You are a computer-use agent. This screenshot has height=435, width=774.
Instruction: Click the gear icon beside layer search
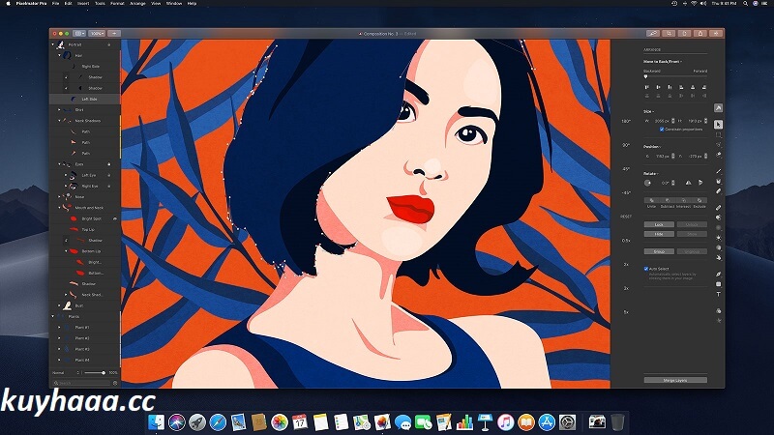click(x=115, y=383)
